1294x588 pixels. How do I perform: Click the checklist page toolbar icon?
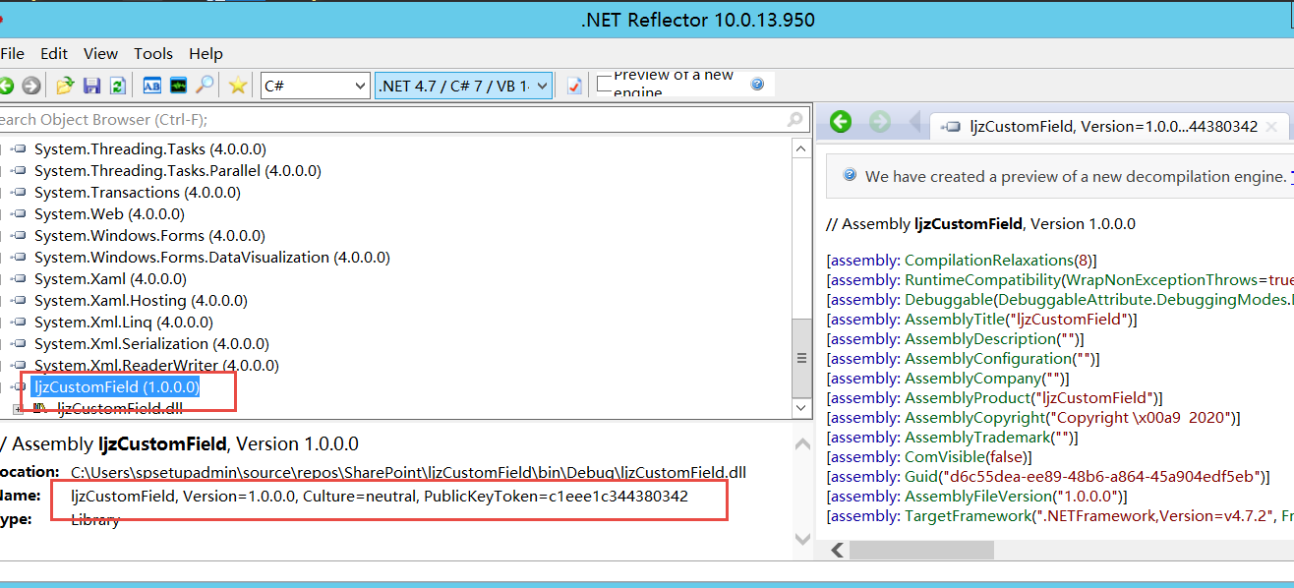574,86
